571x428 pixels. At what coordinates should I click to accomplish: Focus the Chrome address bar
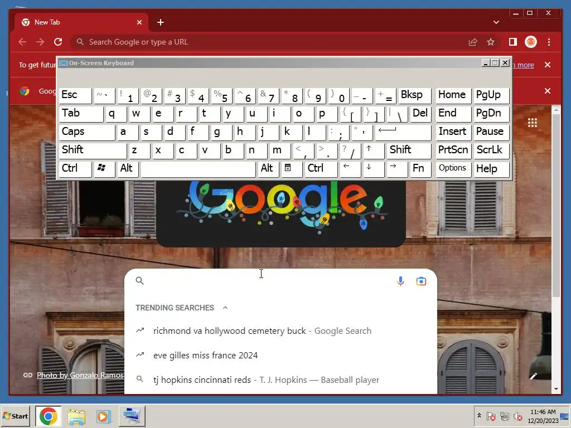pyautogui.click(x=269, y=42)
